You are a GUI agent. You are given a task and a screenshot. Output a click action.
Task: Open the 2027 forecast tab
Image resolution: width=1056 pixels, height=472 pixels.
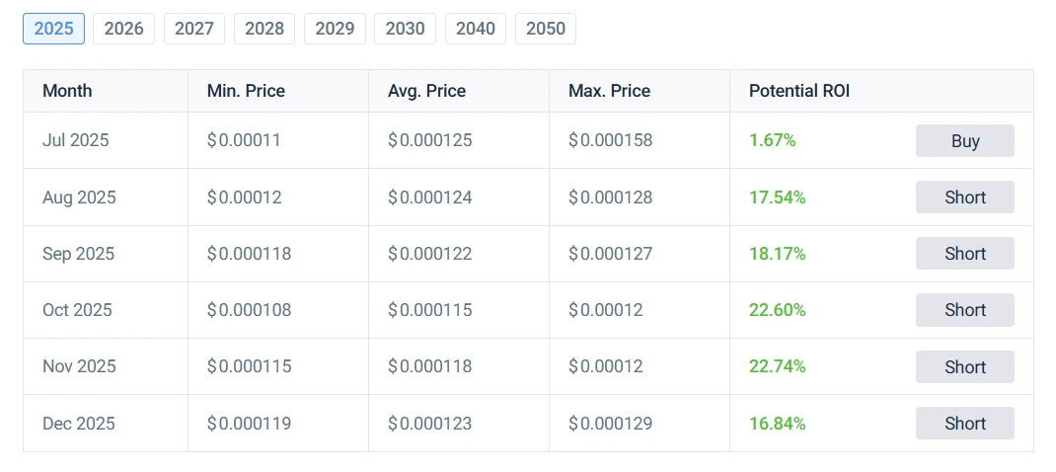194,29
